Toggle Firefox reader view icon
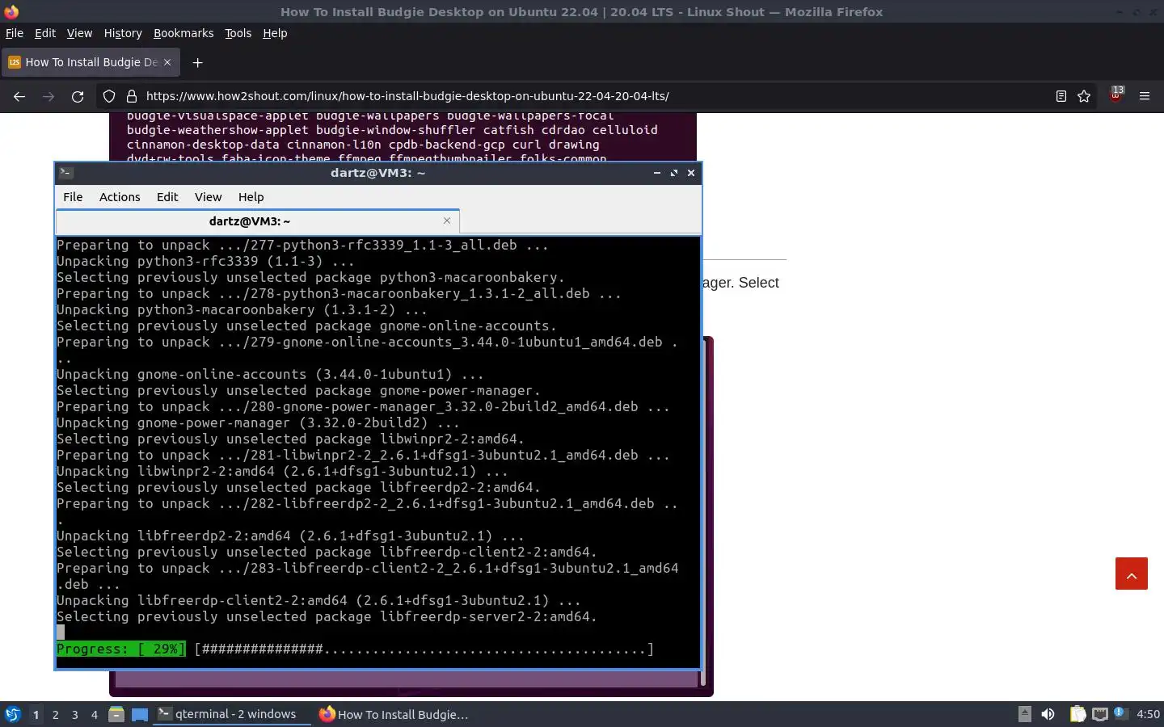 pos(1061,96)
